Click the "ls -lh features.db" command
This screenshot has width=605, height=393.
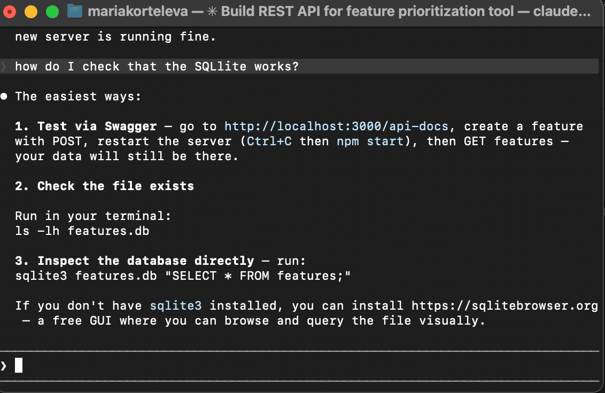click(82, 231)
